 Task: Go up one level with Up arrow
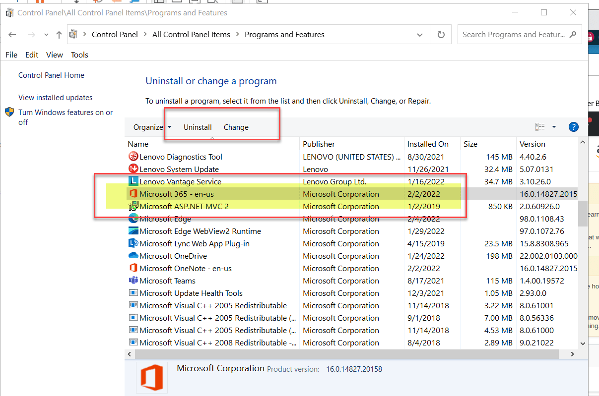click(59, 35)
